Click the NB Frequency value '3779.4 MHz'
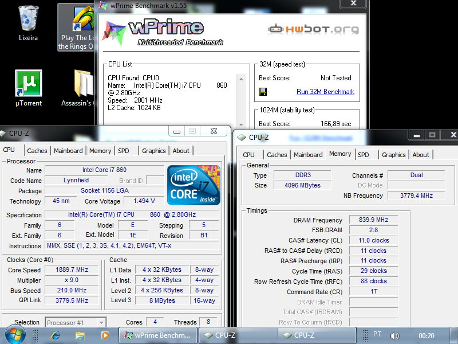The image size is (458, 344). coord(417,196)
